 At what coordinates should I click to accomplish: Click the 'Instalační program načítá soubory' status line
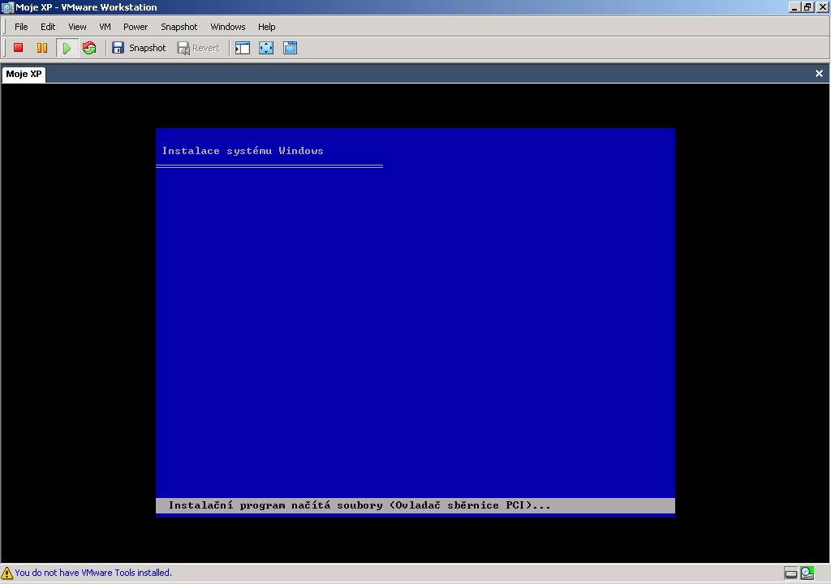click(x=415, y=505)
